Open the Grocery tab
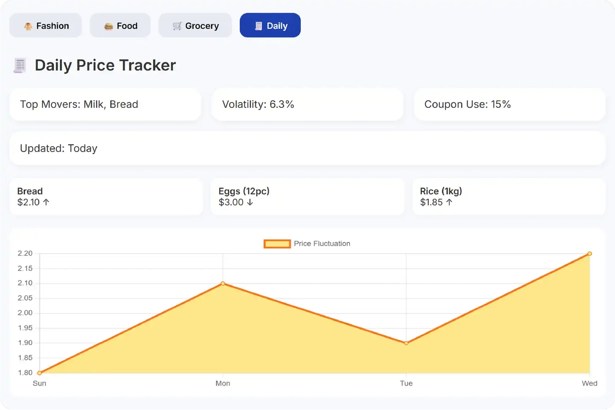 (x=195, y=25)
